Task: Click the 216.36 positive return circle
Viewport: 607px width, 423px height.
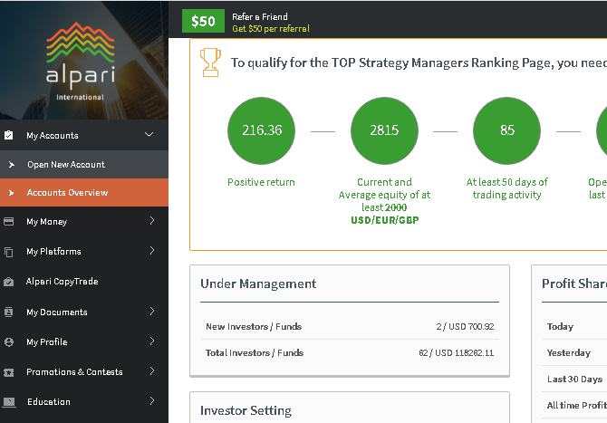Action: coord(261,130)
